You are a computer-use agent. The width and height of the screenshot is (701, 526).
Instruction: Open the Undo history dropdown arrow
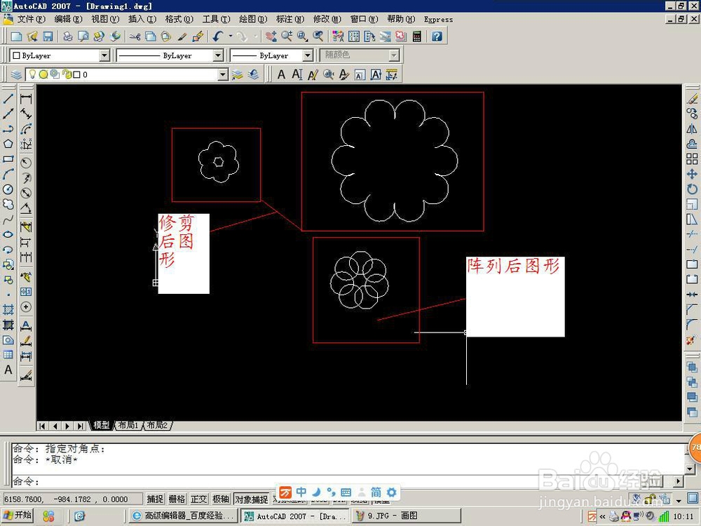(231, 36)
